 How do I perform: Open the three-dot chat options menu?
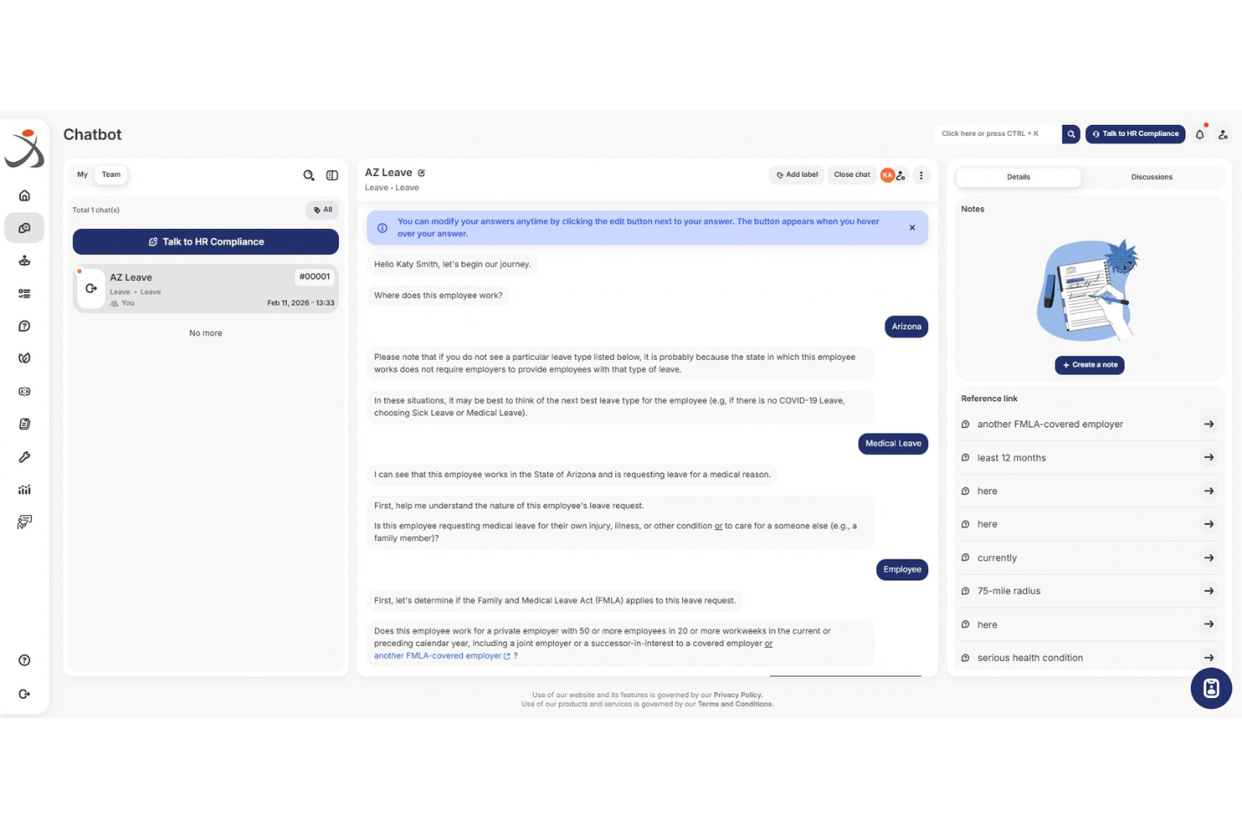click(x=921, y=175)
